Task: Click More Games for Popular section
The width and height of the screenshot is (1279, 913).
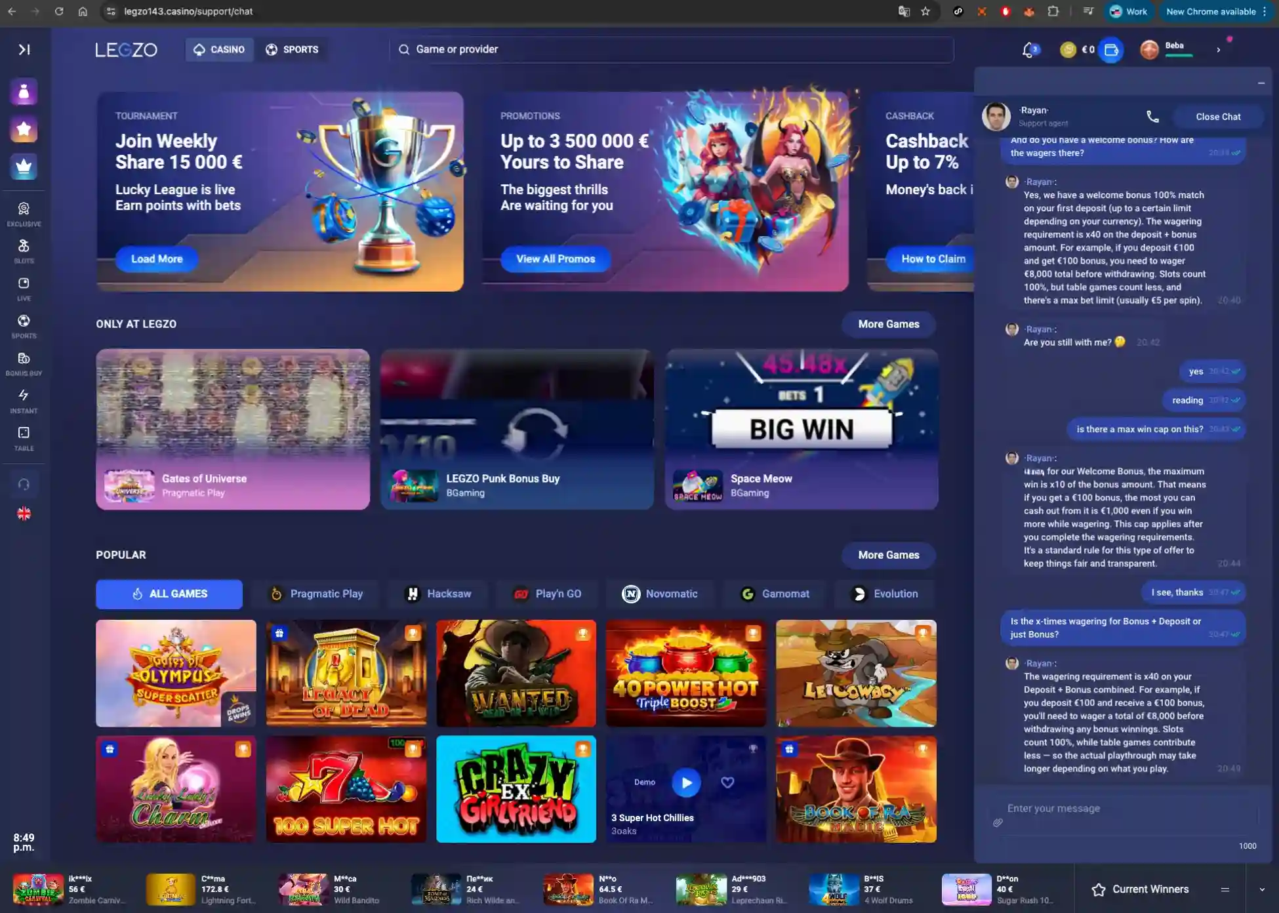Action: coord(889,555)
